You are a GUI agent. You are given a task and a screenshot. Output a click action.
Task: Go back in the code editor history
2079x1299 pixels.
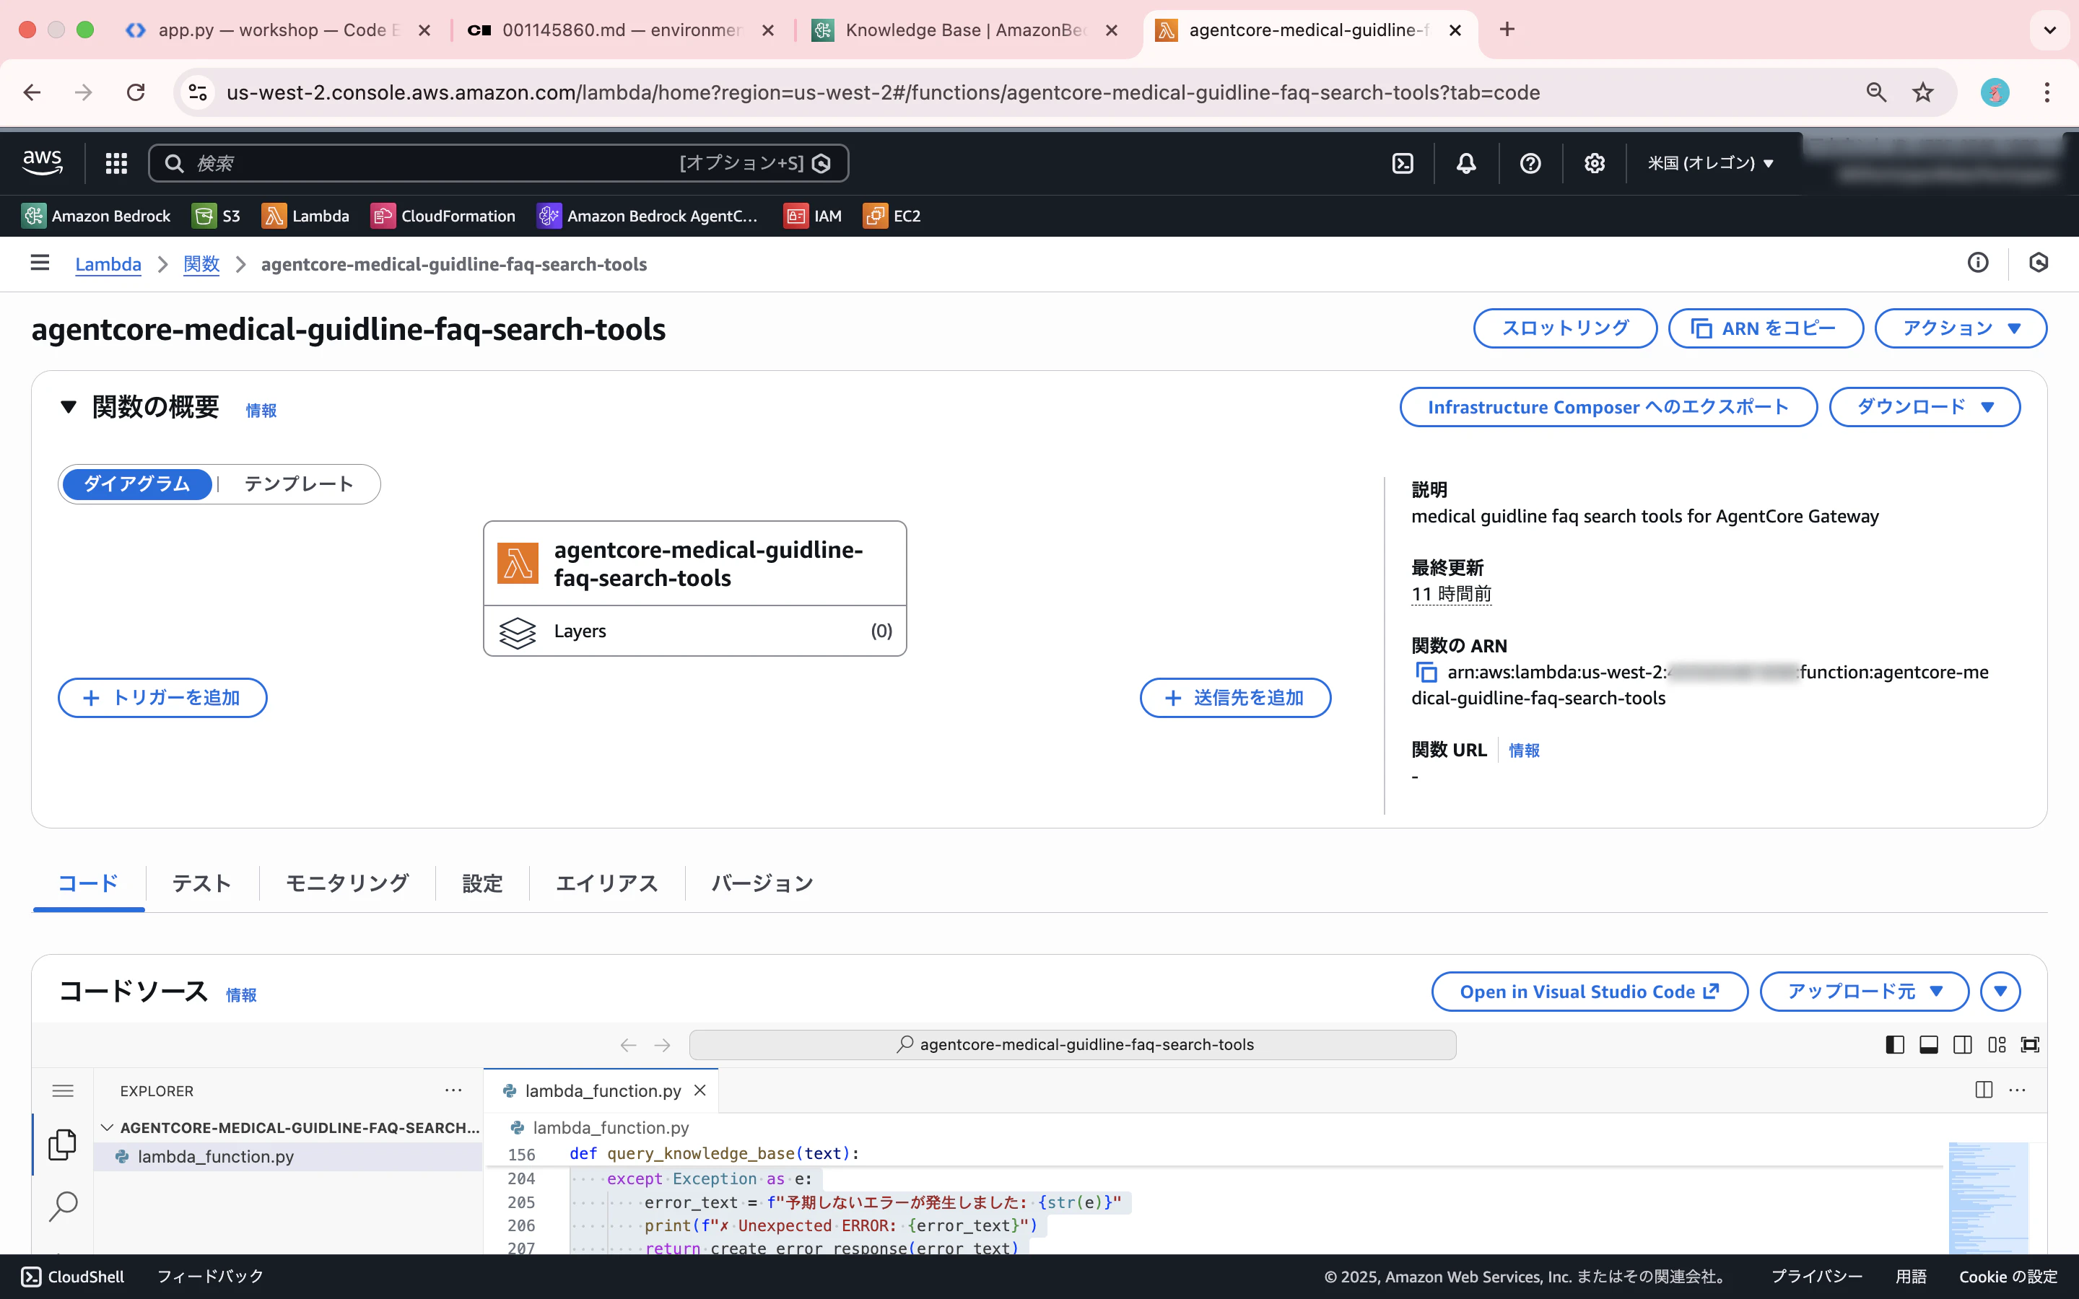(x=628, y=1045)
